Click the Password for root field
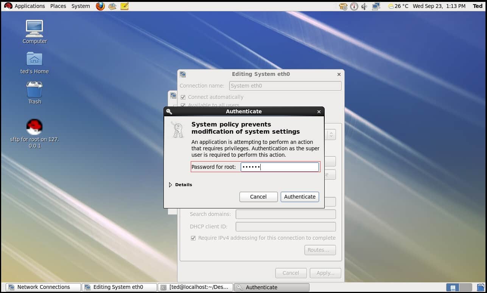 [x=280, y=167]
